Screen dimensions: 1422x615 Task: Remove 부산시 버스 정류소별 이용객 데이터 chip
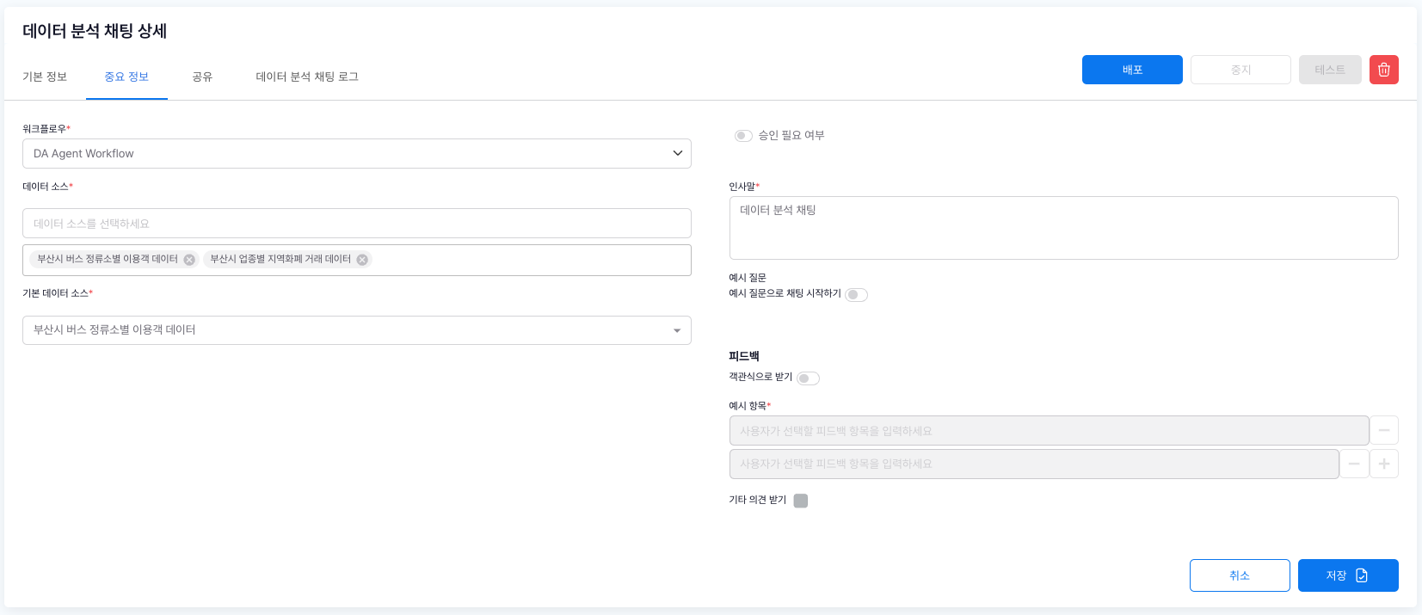point(189,260)
